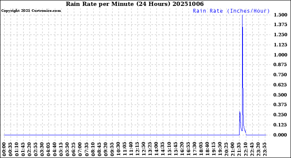Click the 'Copyright 2025 Curtronics.com' text
The image size is (291, 158).
coord(31,11)
